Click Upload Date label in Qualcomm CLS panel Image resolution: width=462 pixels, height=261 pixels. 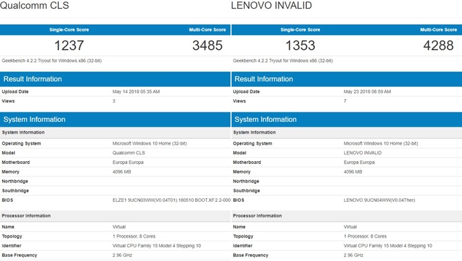click(15, 92)
